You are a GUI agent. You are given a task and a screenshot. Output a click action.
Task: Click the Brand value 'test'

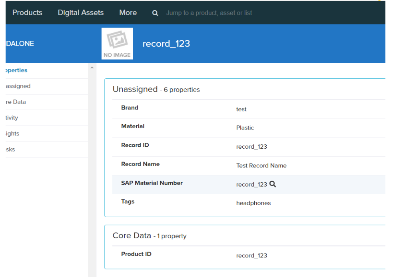[241, 109]
